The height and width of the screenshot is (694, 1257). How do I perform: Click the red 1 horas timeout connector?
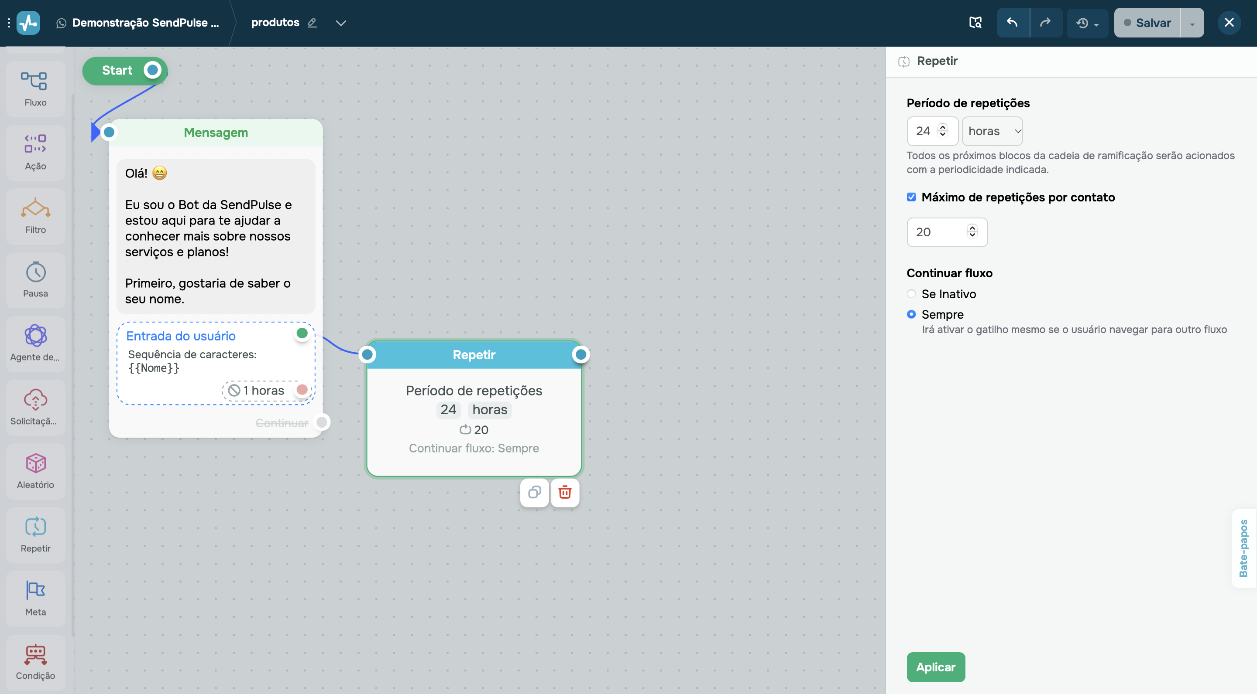point(302,390)
